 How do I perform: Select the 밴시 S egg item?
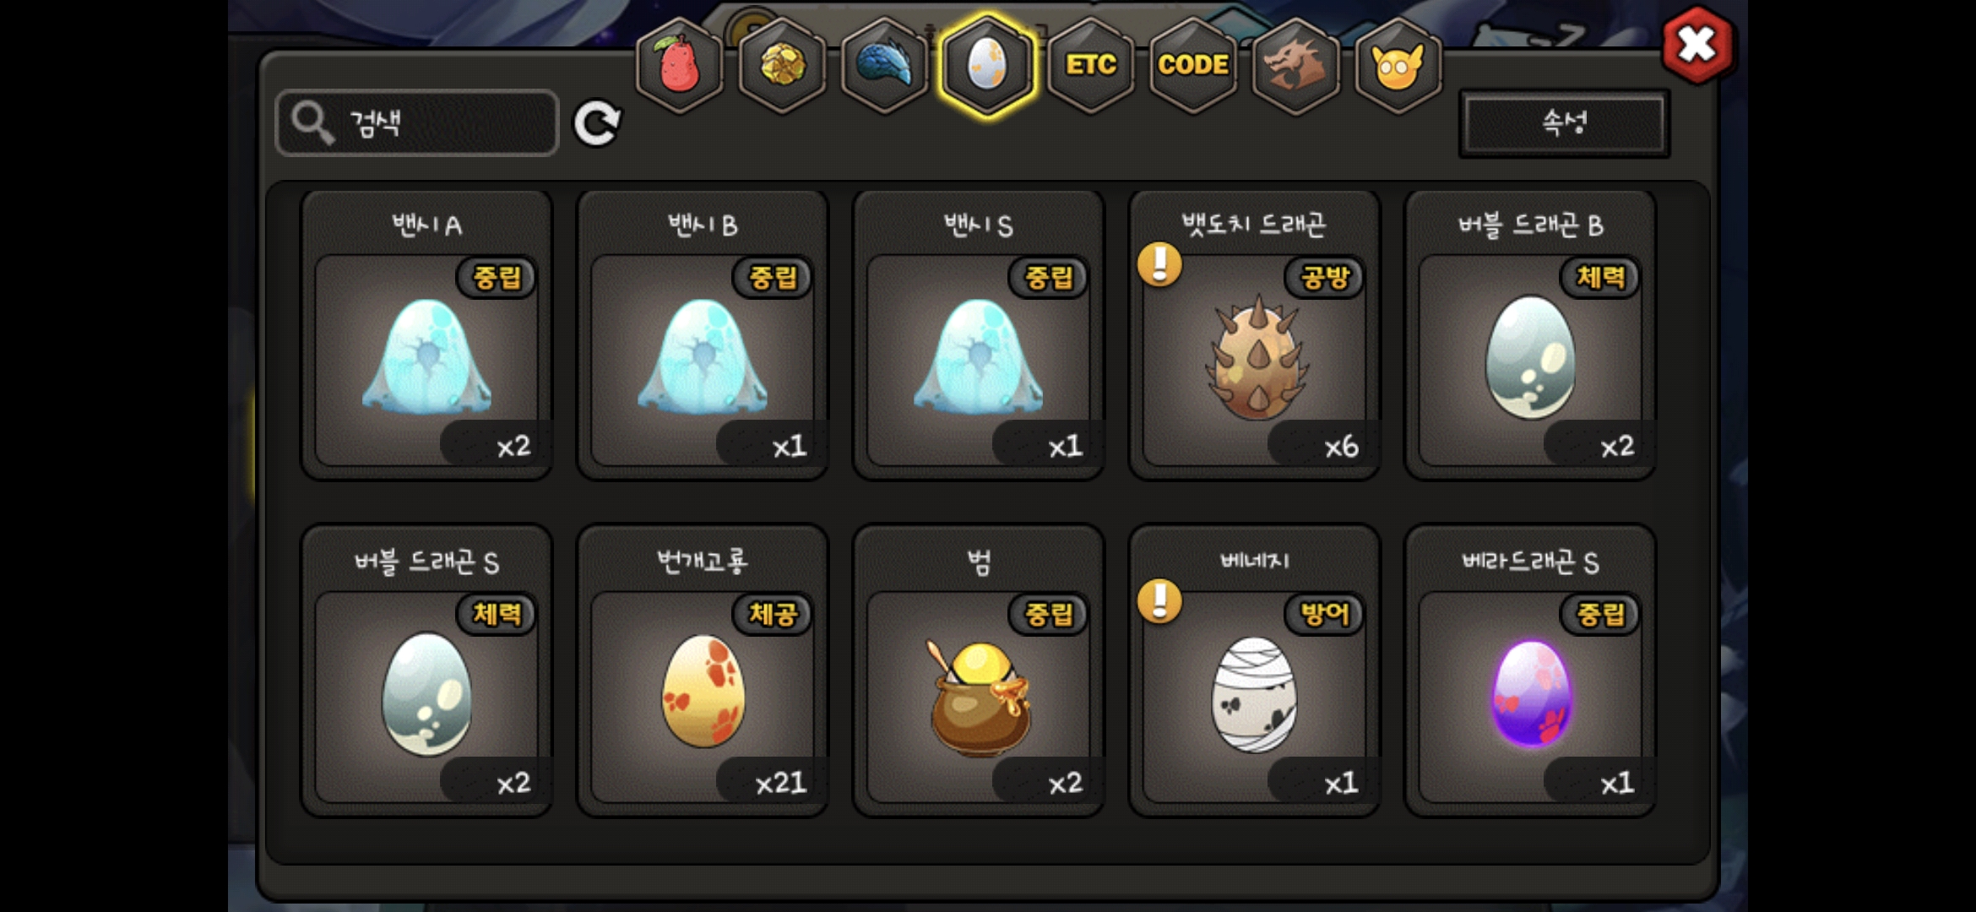[979, 335]
